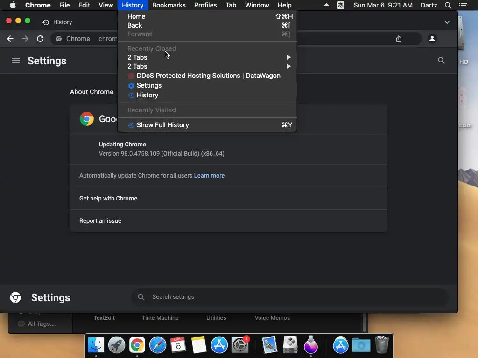Viewport: 478px width, 358px height.
Task: Open the Window menu
Action: pyautogui.click(x=257, y=5)
